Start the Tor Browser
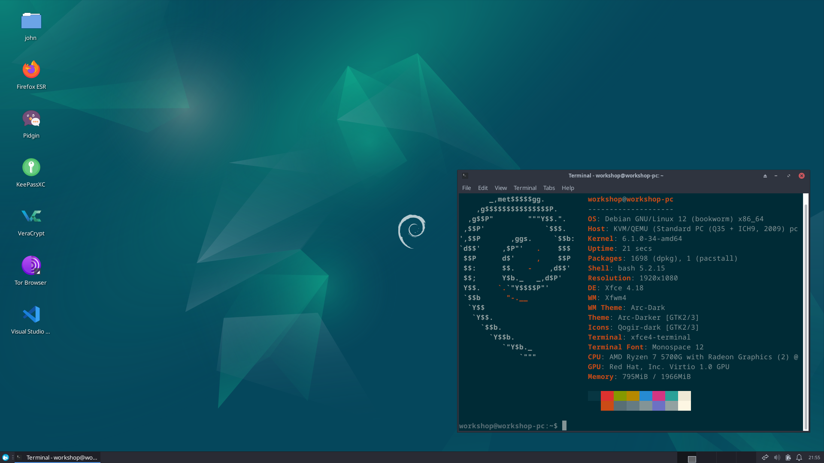This screenshot has height=463, width=824. (30, 265)
